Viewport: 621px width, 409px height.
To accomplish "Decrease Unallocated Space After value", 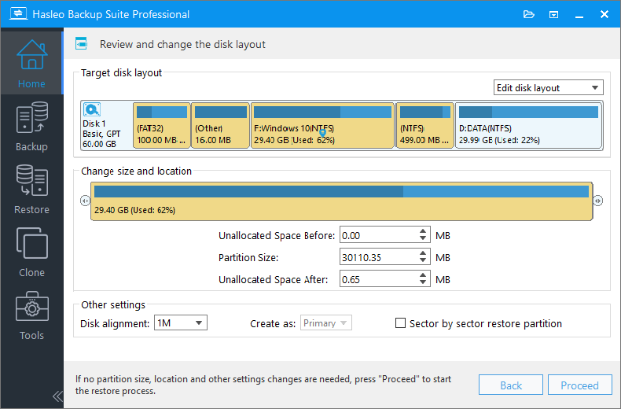I will 423,283.
